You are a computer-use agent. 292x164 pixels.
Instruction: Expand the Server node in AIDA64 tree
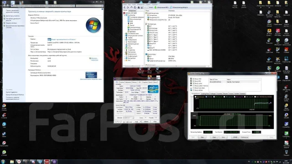(x=125, y=37)
